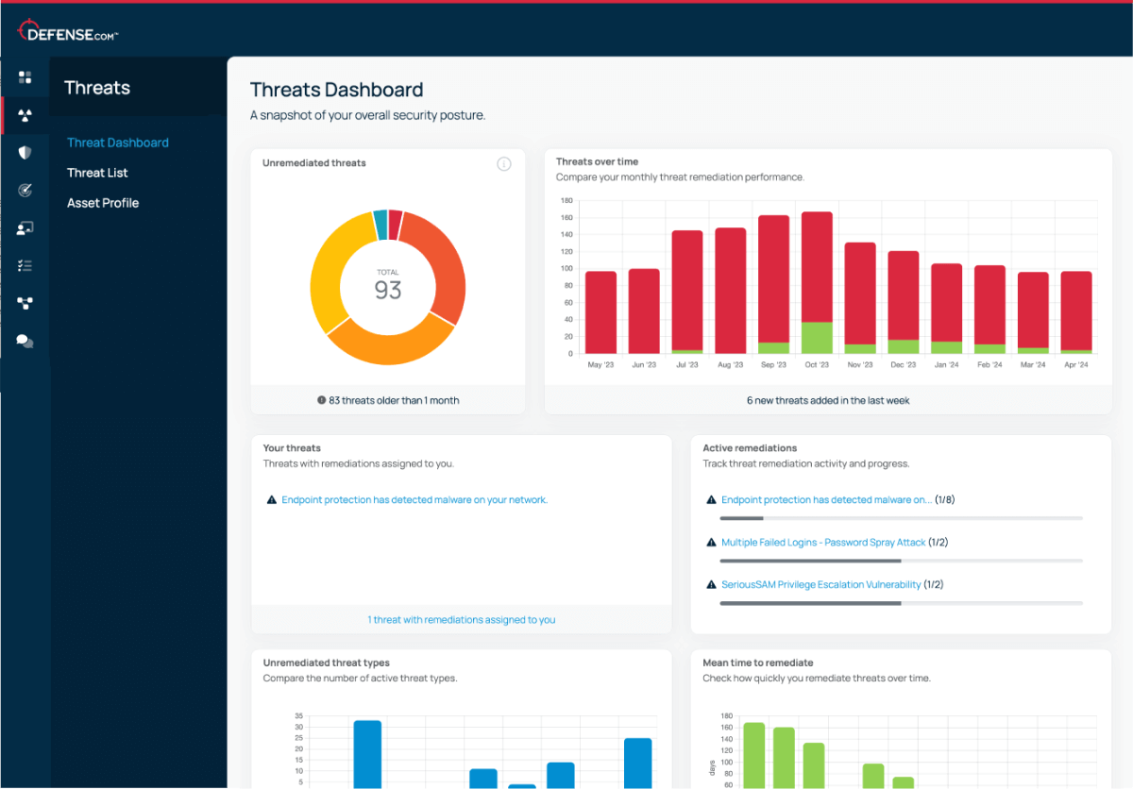Click the tallest green bar in Mean time to remediate
This screenshot has height=789, width=1133.
(x=754, y=756)
